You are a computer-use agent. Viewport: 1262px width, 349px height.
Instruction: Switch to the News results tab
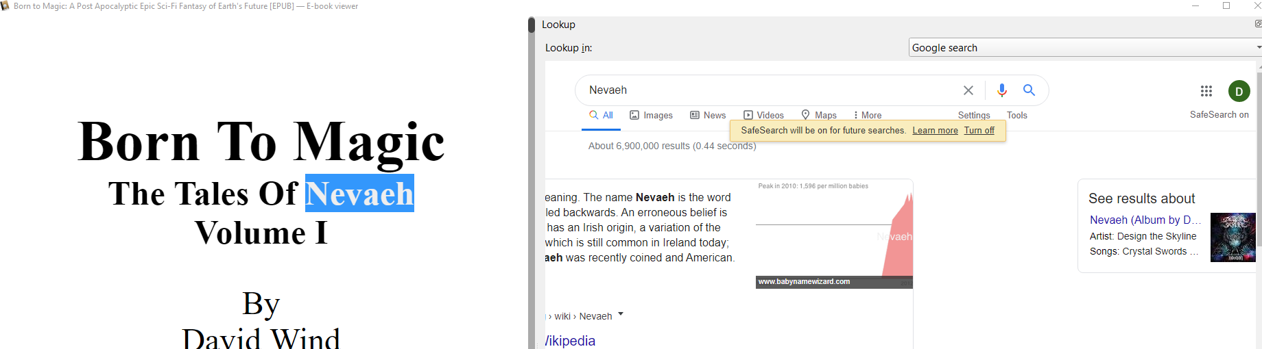pyautogui.click(x=708, y=116)
